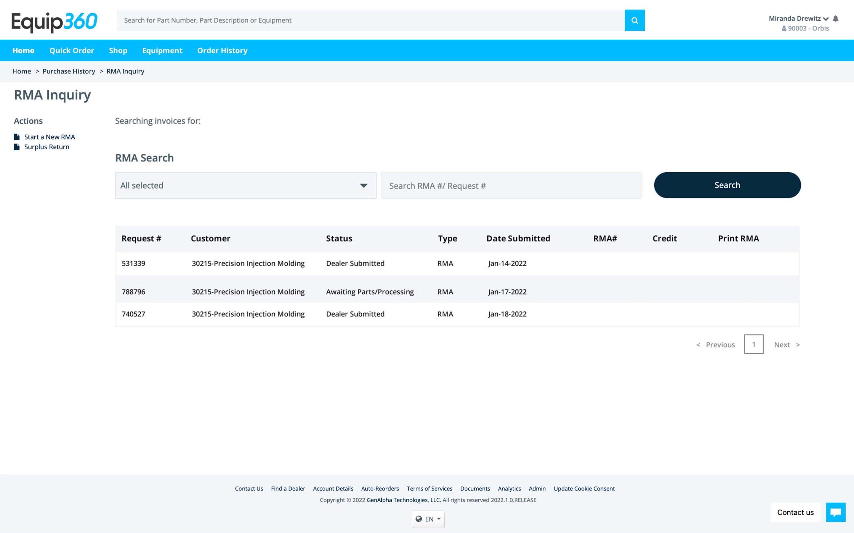Click the Credit column header
854x533 pixels.
click(665, 239)
